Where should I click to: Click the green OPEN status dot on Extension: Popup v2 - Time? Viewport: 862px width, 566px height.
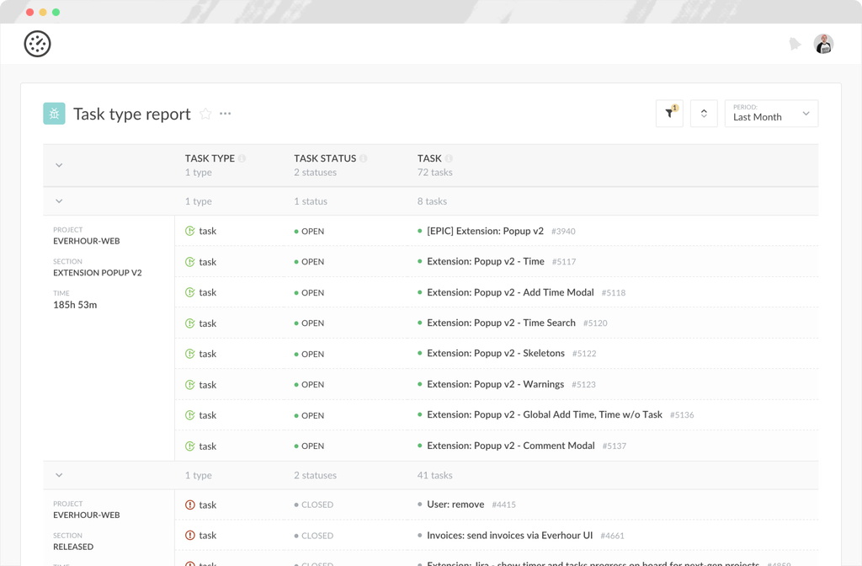tap(295, 261)
